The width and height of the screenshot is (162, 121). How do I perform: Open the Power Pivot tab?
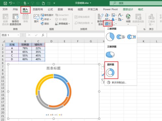click(x=110, y=9)
